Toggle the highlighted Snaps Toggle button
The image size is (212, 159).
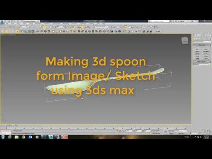pos(81,27)
